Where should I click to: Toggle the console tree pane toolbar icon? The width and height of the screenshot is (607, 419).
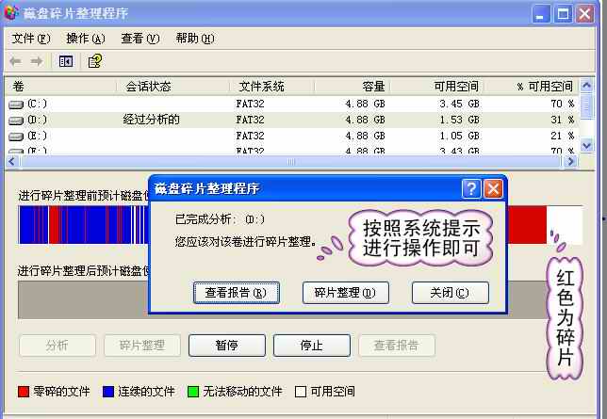pos(66,61)
